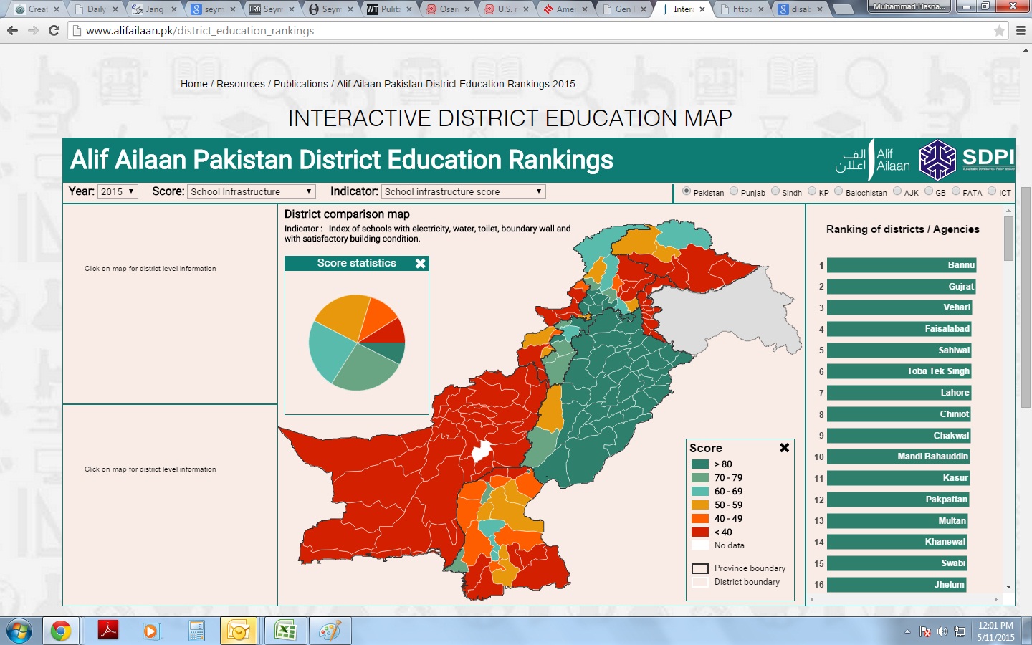Switch to the 'Amer' browser tab
The width and height of the screenshot is (1032, 645).
click(563, 9)
